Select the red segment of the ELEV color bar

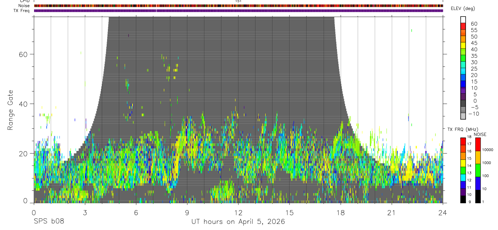(464, 27)
